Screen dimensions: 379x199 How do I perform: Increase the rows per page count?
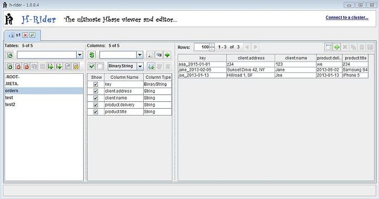[x=212, y=45]
